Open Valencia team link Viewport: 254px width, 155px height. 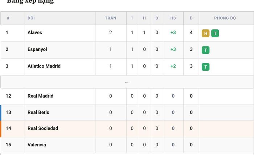coord(37,144)
